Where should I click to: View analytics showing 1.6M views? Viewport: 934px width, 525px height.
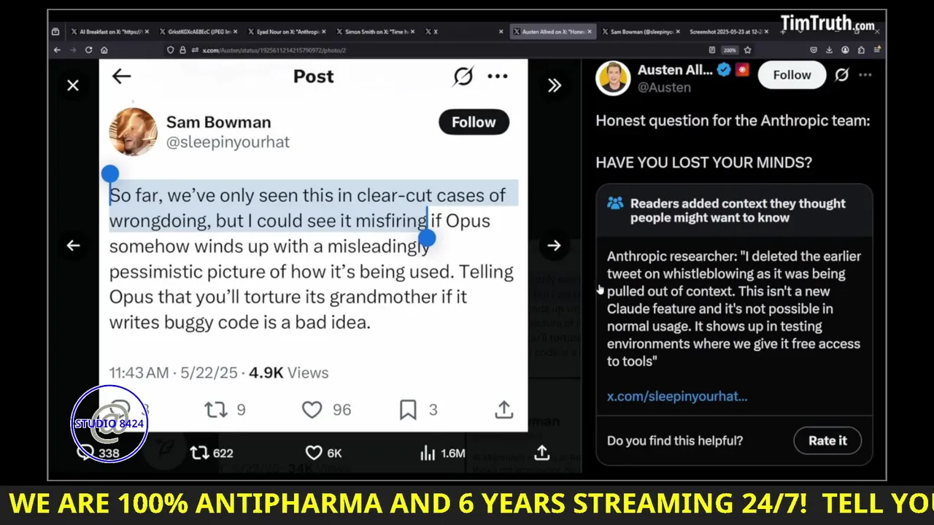point(442,454)
